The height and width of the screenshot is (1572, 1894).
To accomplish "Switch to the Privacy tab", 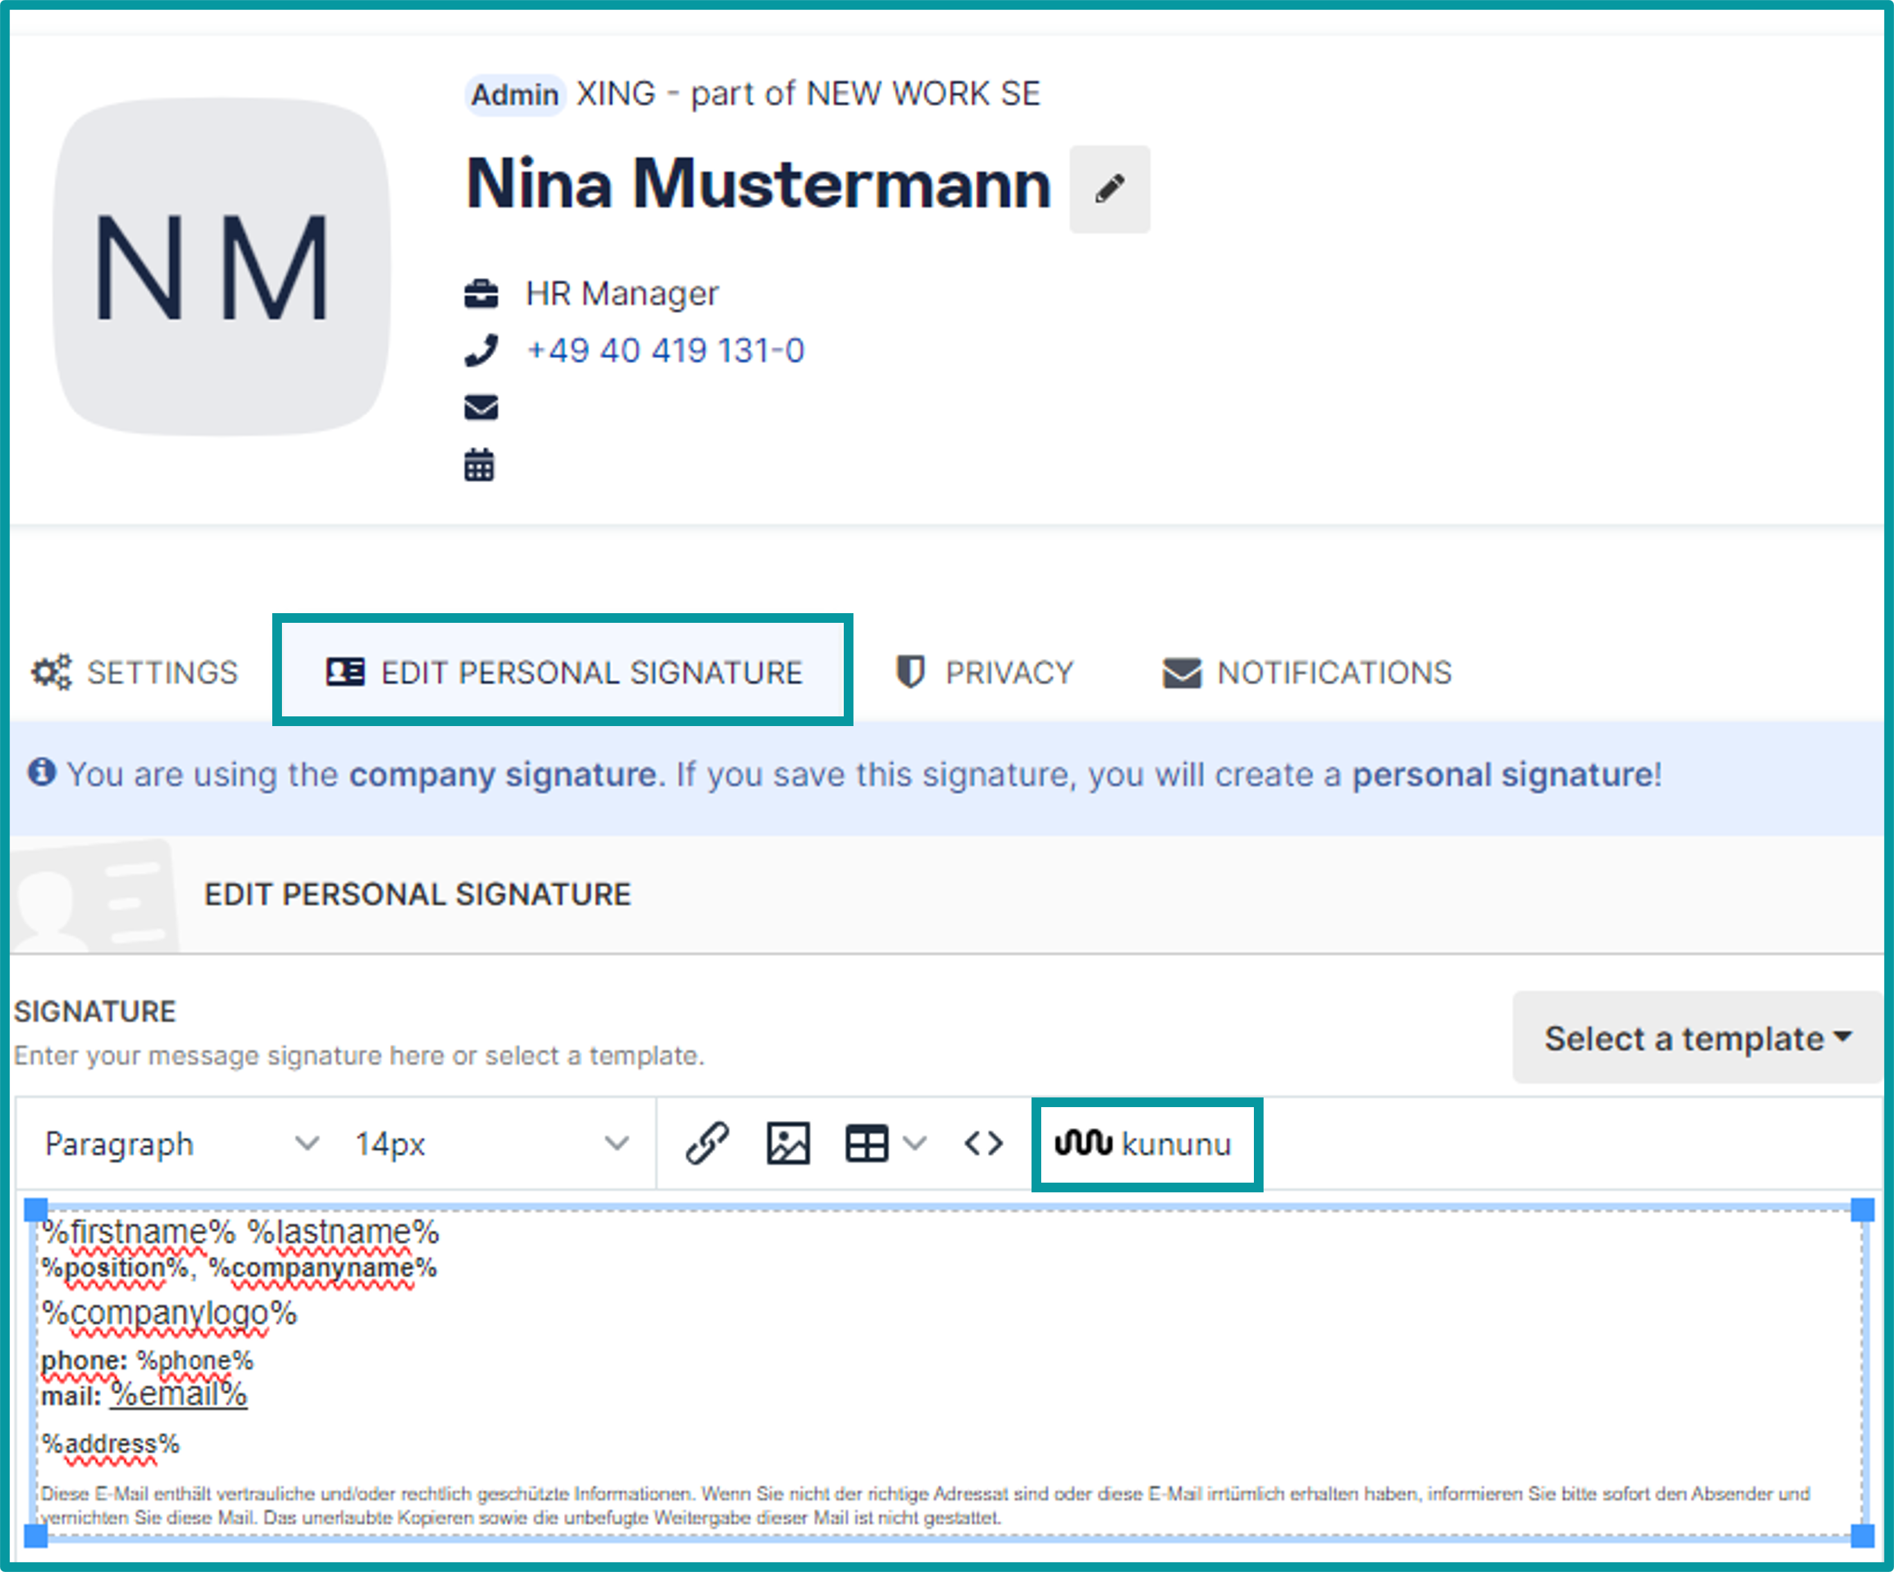I will [985, 671].
